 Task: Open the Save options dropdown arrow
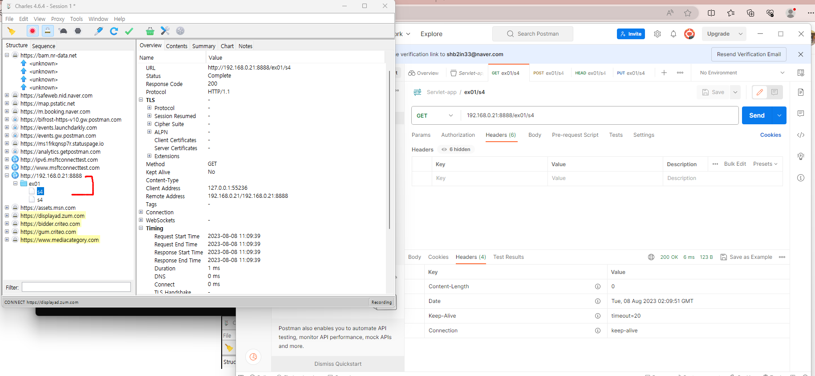tap(735, 92)
